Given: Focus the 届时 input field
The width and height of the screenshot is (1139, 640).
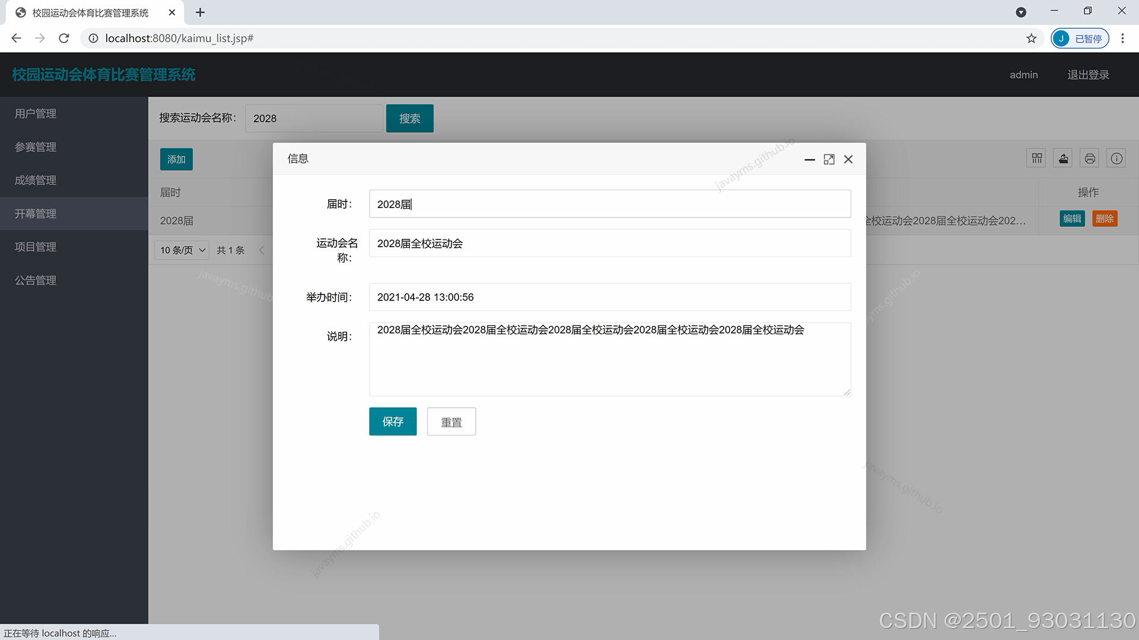Looking at the screenshot, I should (610, 204).
